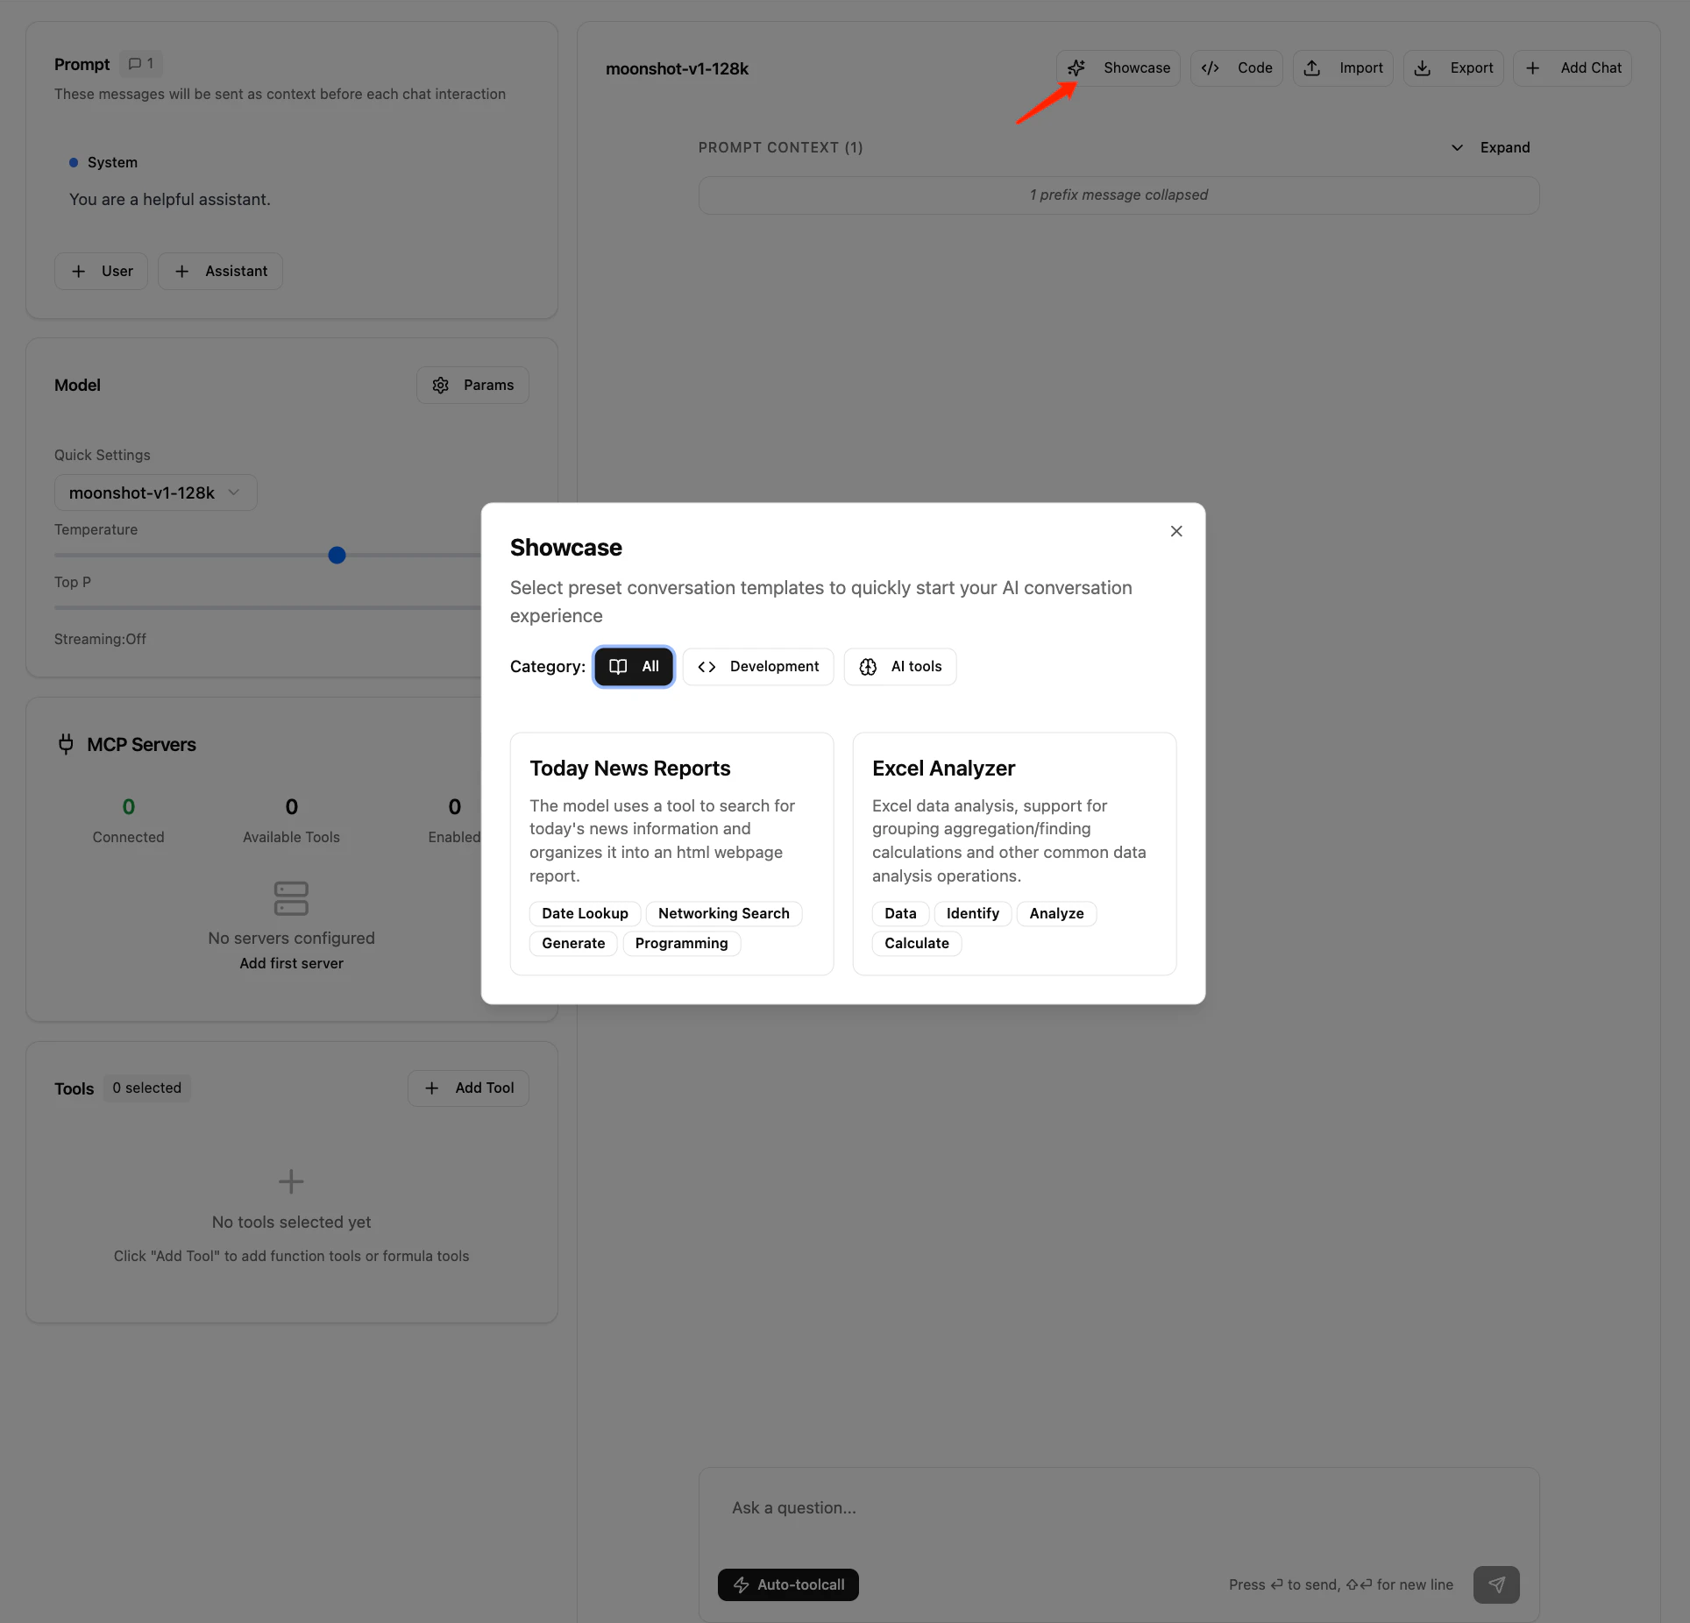The width and height of the screenshot is (1690, 1623).
Task: Click the server stack icon
Action: pos(291,898)
